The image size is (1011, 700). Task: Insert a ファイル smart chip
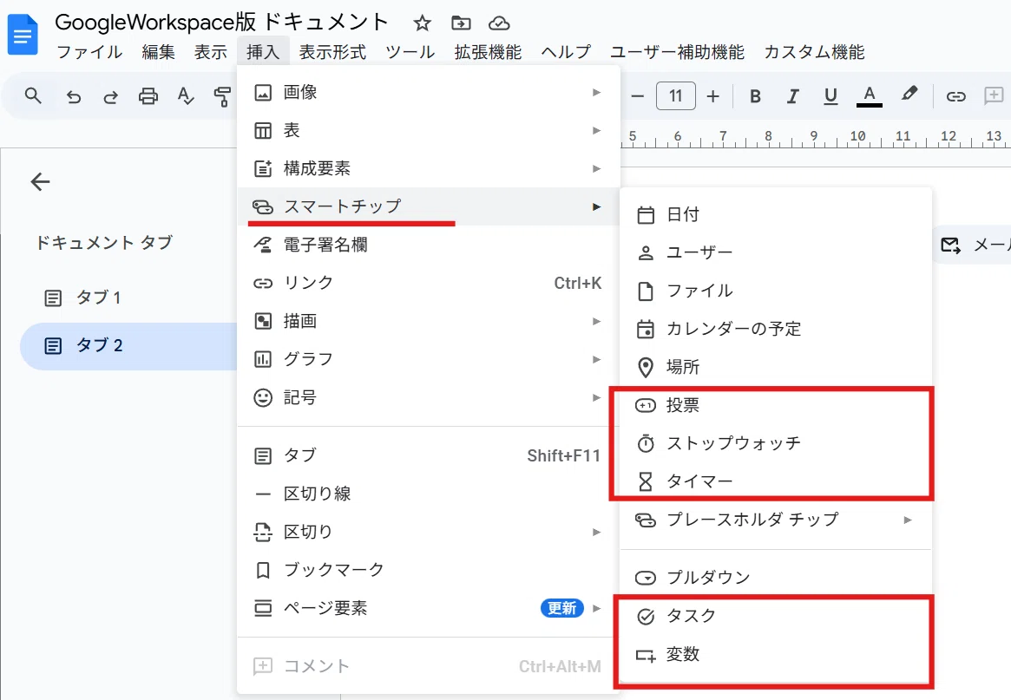coord(776,291)
